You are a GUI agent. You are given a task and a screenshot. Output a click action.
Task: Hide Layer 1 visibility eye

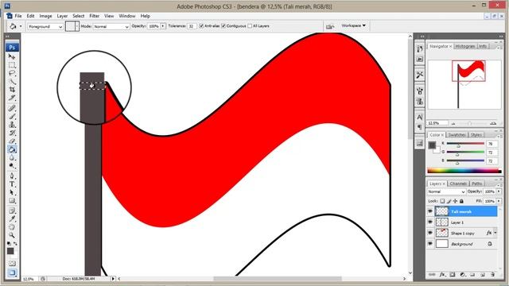pyautogui.click(x=430, y=222)
